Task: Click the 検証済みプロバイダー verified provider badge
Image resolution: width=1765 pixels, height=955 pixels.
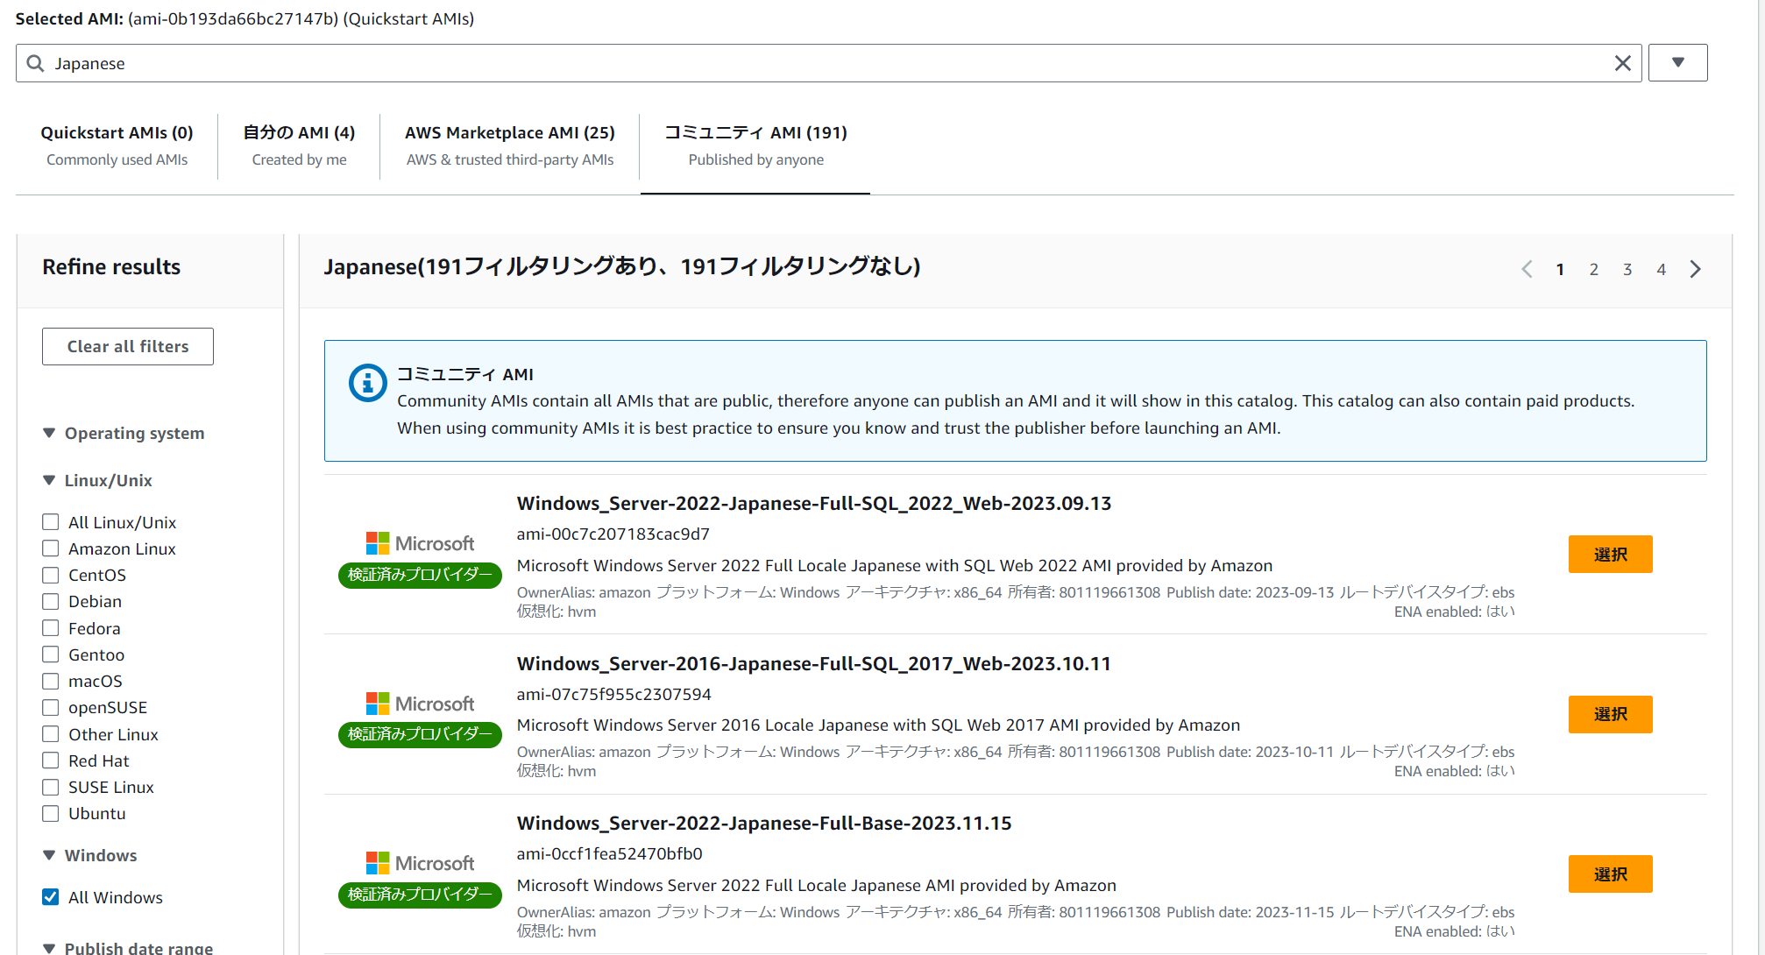Action: pos(420,576)
